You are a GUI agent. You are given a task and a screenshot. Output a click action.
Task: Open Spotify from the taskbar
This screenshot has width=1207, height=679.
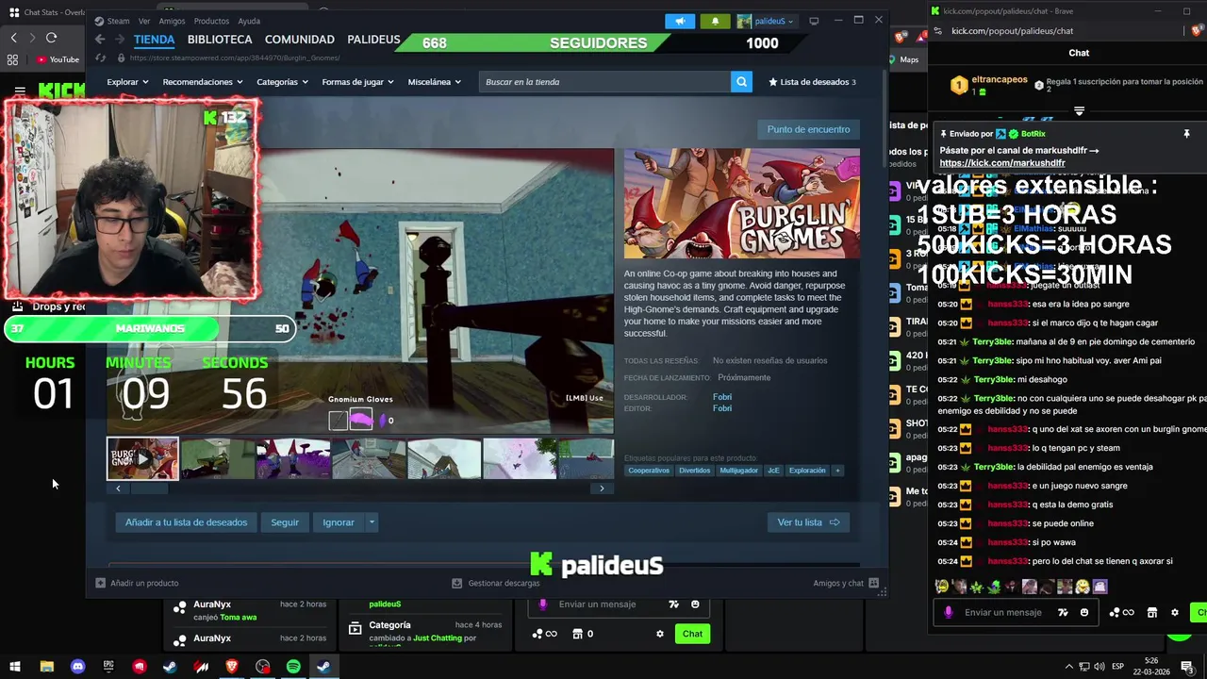[293, 667]
